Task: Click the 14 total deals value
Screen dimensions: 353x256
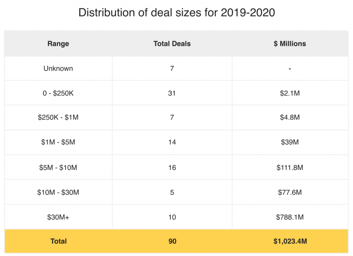Action: tap(172, 142)
